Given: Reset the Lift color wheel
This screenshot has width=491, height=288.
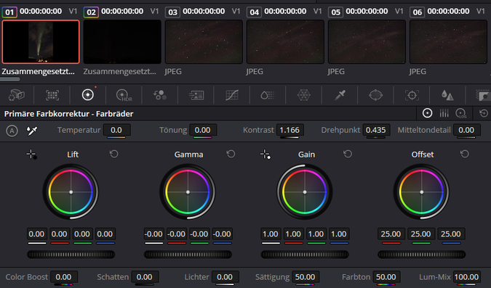Looking at the screenshot, I should [x=114, y=154].
